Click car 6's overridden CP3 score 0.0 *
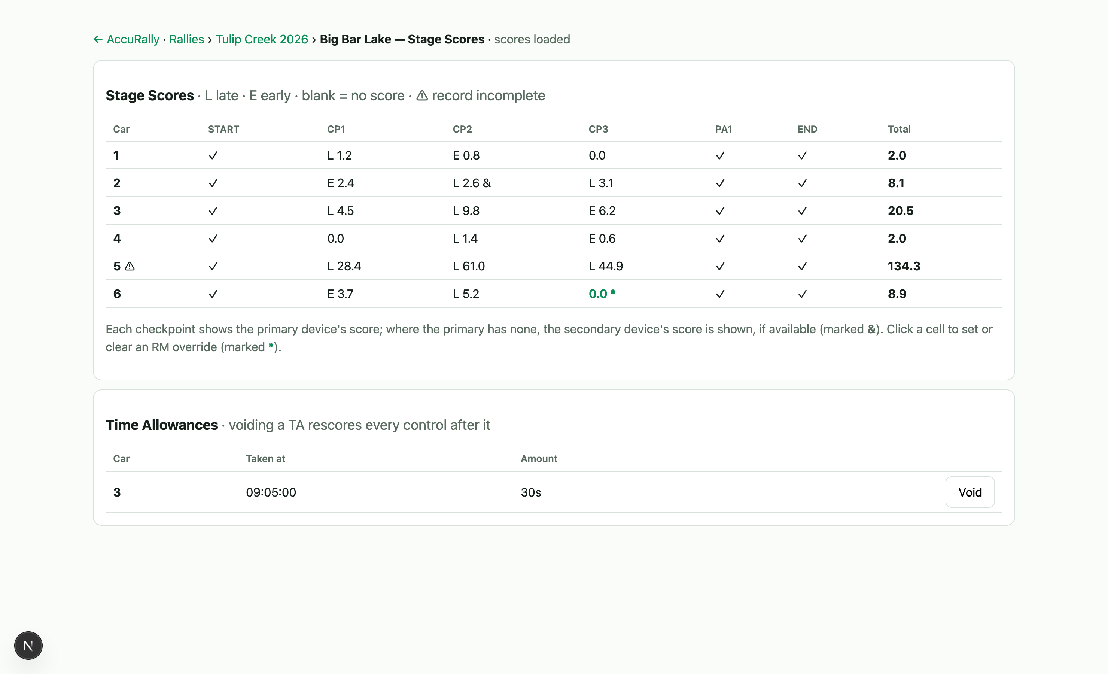 coord(602,294)
